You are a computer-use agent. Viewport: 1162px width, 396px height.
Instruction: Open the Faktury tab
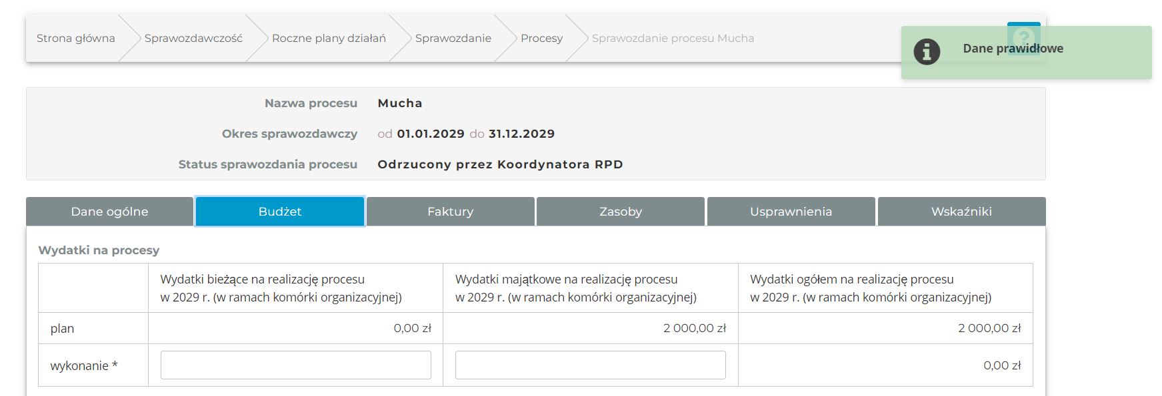450,212
